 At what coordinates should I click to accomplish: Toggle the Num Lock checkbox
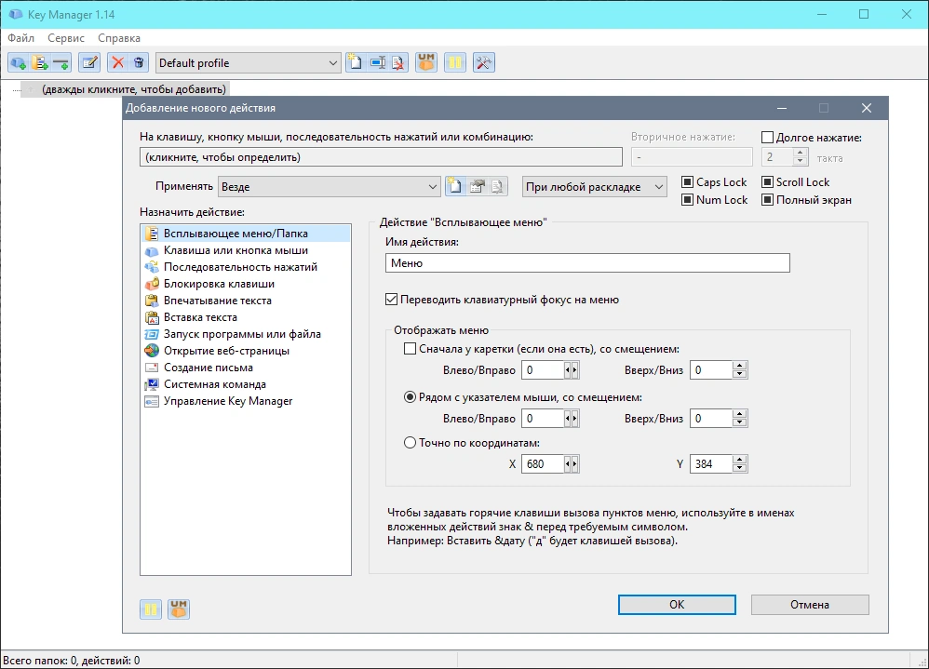click(687, 199)
